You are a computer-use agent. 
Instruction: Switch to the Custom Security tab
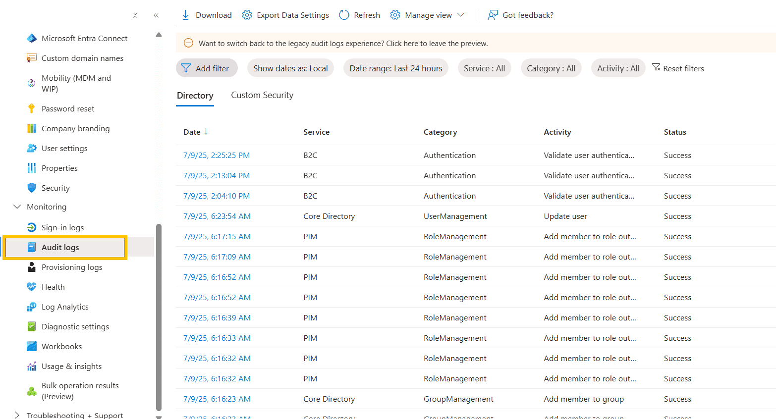[262, 95]
